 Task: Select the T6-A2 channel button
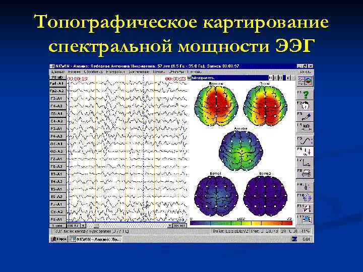57,197
